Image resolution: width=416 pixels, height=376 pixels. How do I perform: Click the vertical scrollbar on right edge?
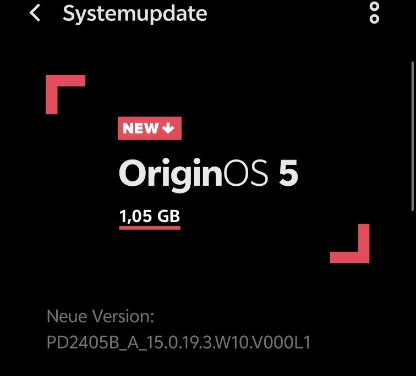[x=412, y=136]
